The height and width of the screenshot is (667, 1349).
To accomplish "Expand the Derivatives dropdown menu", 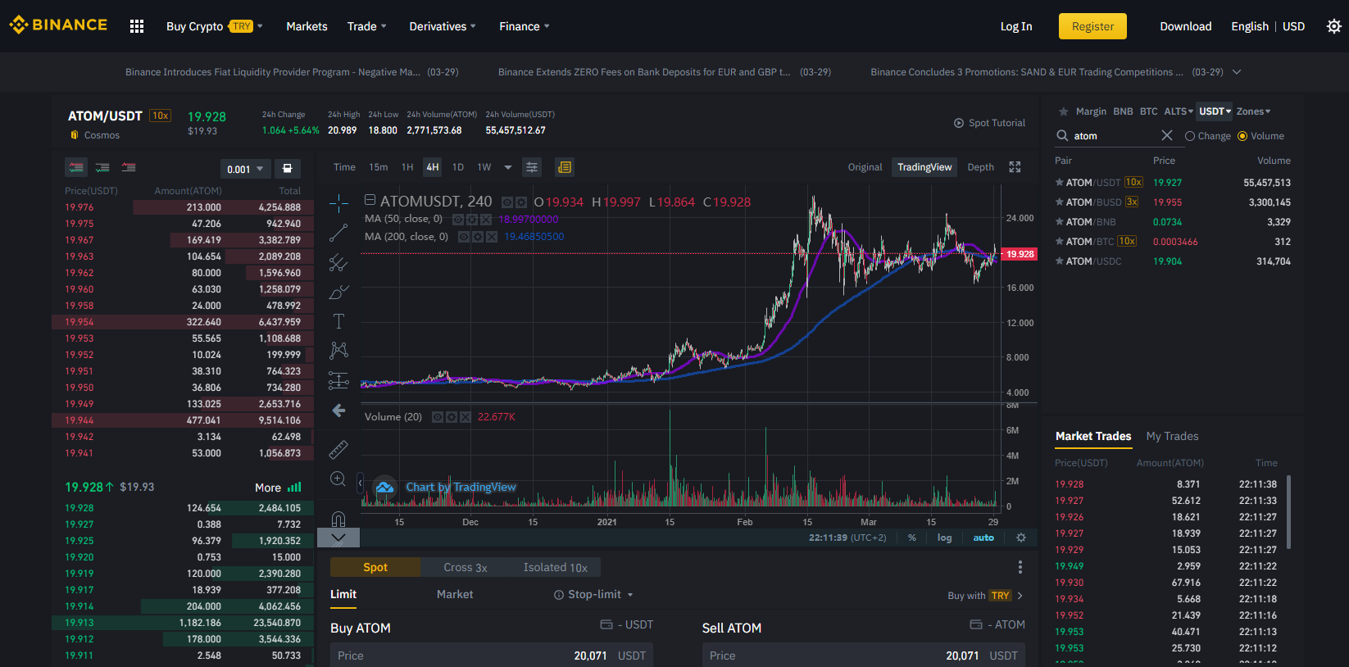I will 443,26.
